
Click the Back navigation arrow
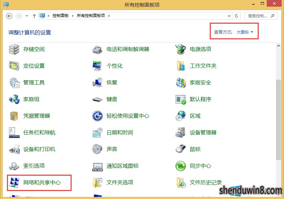(x=9, y=16)
